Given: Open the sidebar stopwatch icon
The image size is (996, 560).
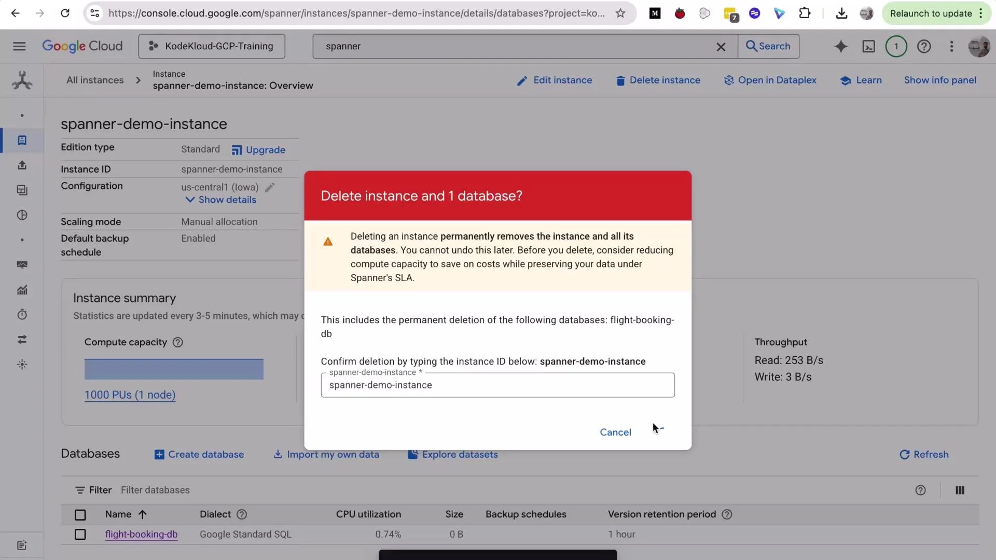Looking at the screenshot, I should (x=22, y=314).
